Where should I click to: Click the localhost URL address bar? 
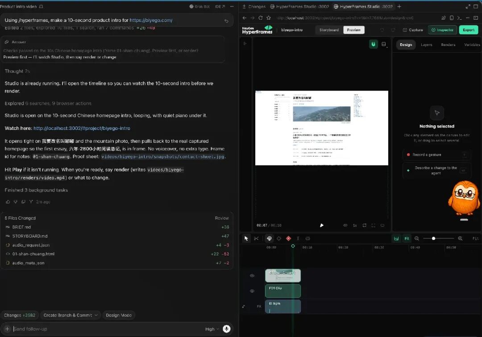(x=345, y=18)
